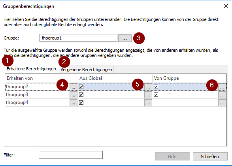232x166 pixels.
Task: Open Aus Global ellipsis for thogroup4 row
Action: coord(148,103)
